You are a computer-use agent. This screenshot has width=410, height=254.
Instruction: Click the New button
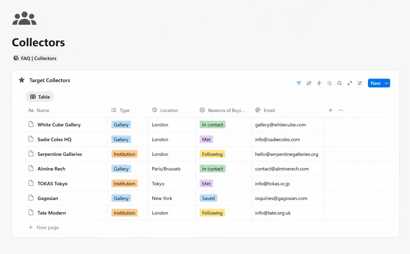coord(376,83)
